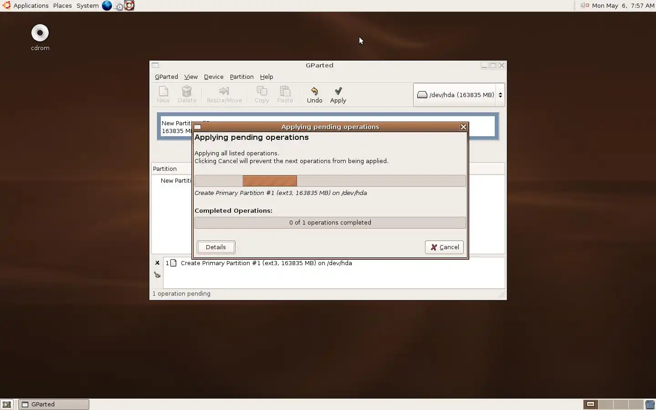Viewport: 656px width, 410px height.
Task: Click '1 operation pending' status text
Action: pyautogui.click(x=181, y=293)
